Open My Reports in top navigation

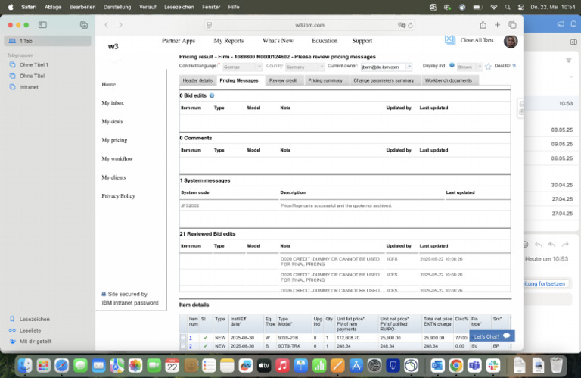(x=228, y=41)
